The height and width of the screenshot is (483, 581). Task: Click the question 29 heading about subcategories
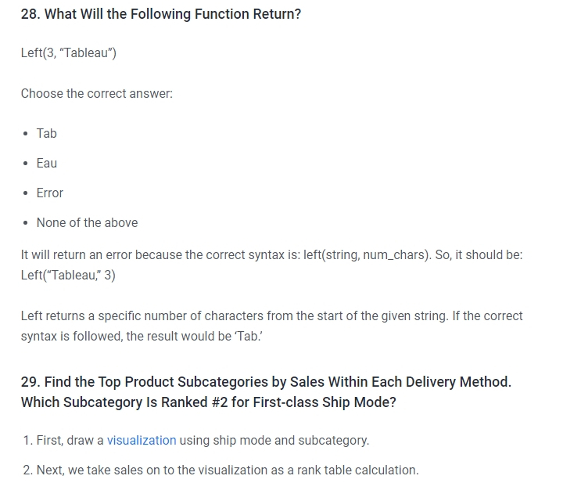(x=266, y=391)
